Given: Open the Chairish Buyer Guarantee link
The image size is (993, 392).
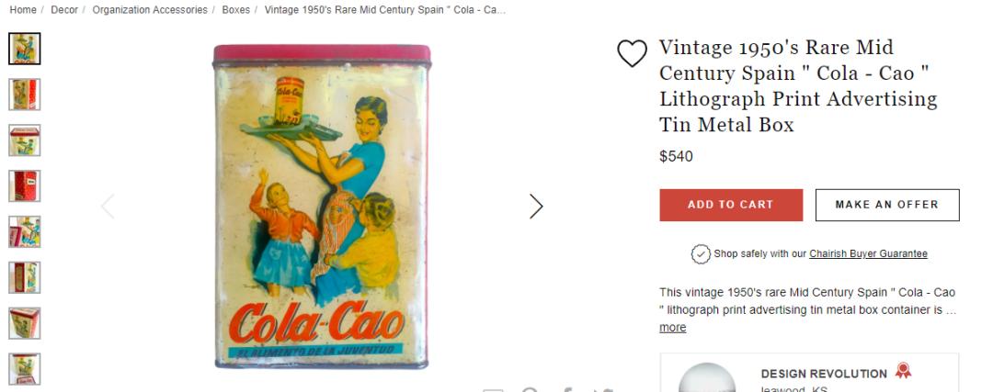Looking at the screenshot, I should click(868, 254).
